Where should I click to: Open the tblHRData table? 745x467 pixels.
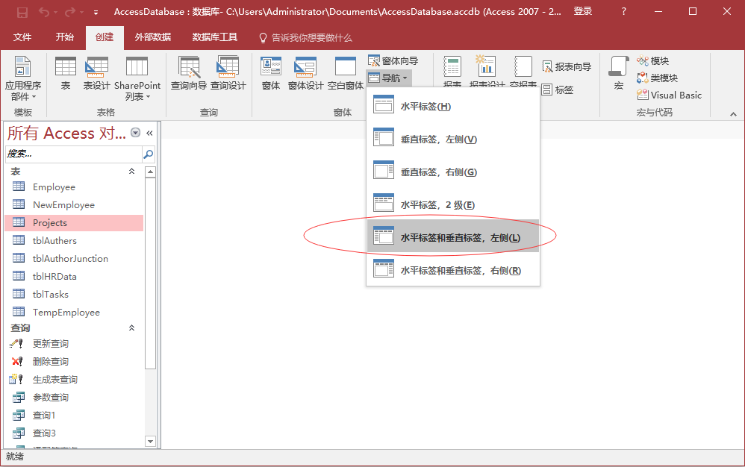[x=54, y=277]
